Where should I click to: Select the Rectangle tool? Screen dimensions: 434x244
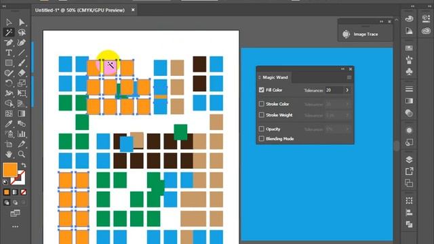click(x=9, y=63)
